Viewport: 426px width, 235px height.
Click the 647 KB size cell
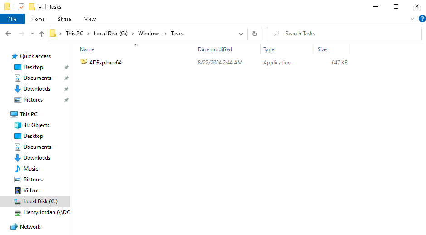[339, 63]
